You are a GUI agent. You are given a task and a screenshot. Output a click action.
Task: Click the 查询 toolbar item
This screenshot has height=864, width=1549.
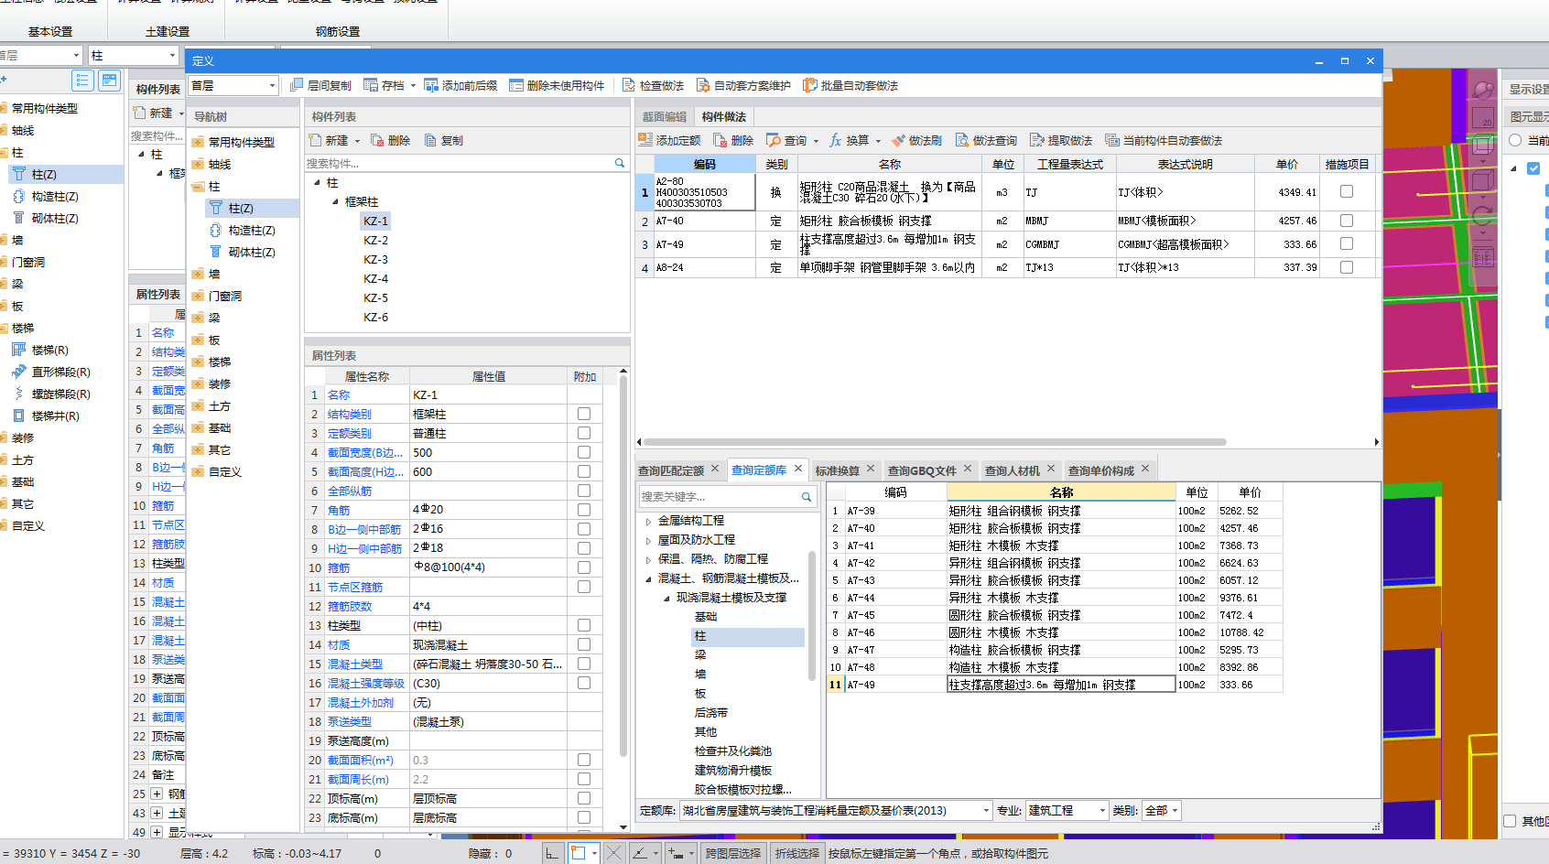coord(787,140)
